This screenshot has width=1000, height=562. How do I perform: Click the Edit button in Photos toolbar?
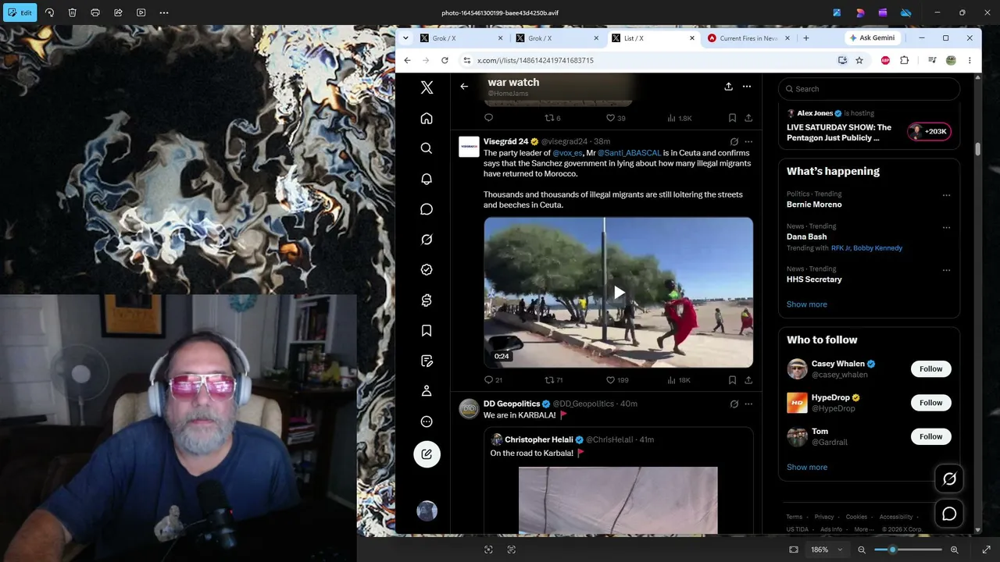point(20,12)
